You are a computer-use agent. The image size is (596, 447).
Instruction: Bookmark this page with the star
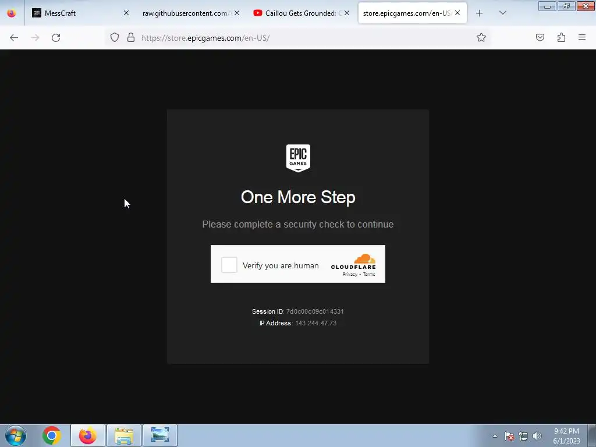click(481, 37)
